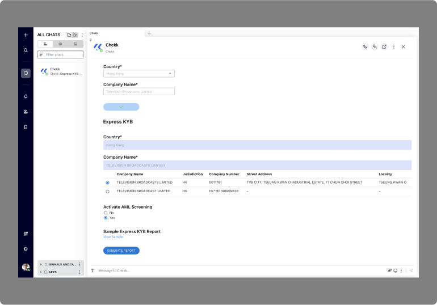Open settings gear in the sidebar
The image size is (437, 305).
pyautogui.click(x=26, y=249)
